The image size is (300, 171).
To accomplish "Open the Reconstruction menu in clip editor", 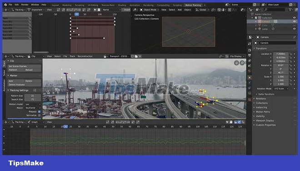I will click(85, 56).
